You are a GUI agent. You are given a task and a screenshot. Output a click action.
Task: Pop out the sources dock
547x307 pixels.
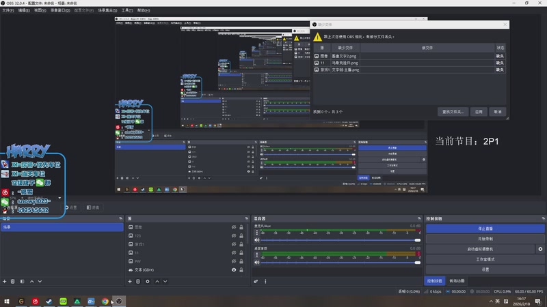[x=247, y=218]
